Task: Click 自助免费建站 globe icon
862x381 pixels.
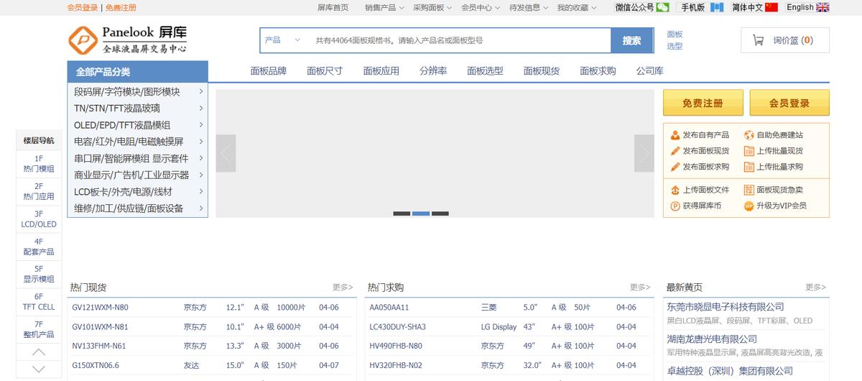Action: click(x=749, y=135)
